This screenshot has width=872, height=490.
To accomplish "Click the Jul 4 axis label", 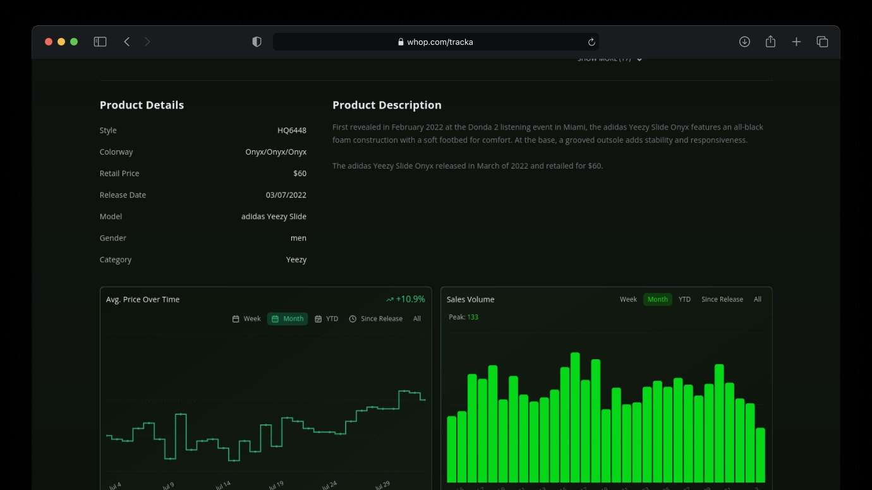I will (114, 486).
